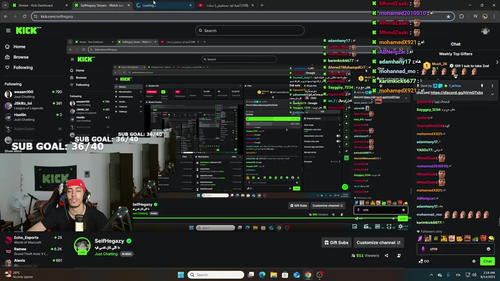Insert the green frog emote
The height and width of the screenshot is (281, 500).
(476, 238)
